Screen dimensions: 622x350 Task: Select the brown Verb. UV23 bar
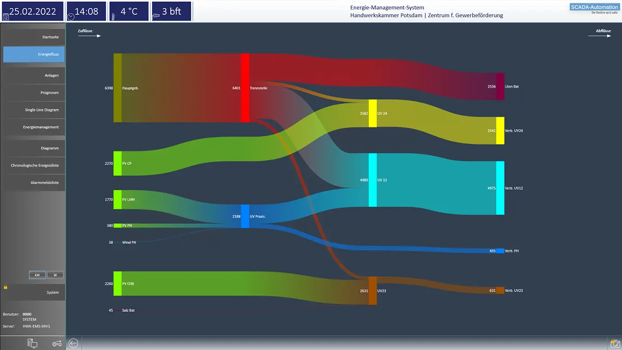click(x=500, y=290)
